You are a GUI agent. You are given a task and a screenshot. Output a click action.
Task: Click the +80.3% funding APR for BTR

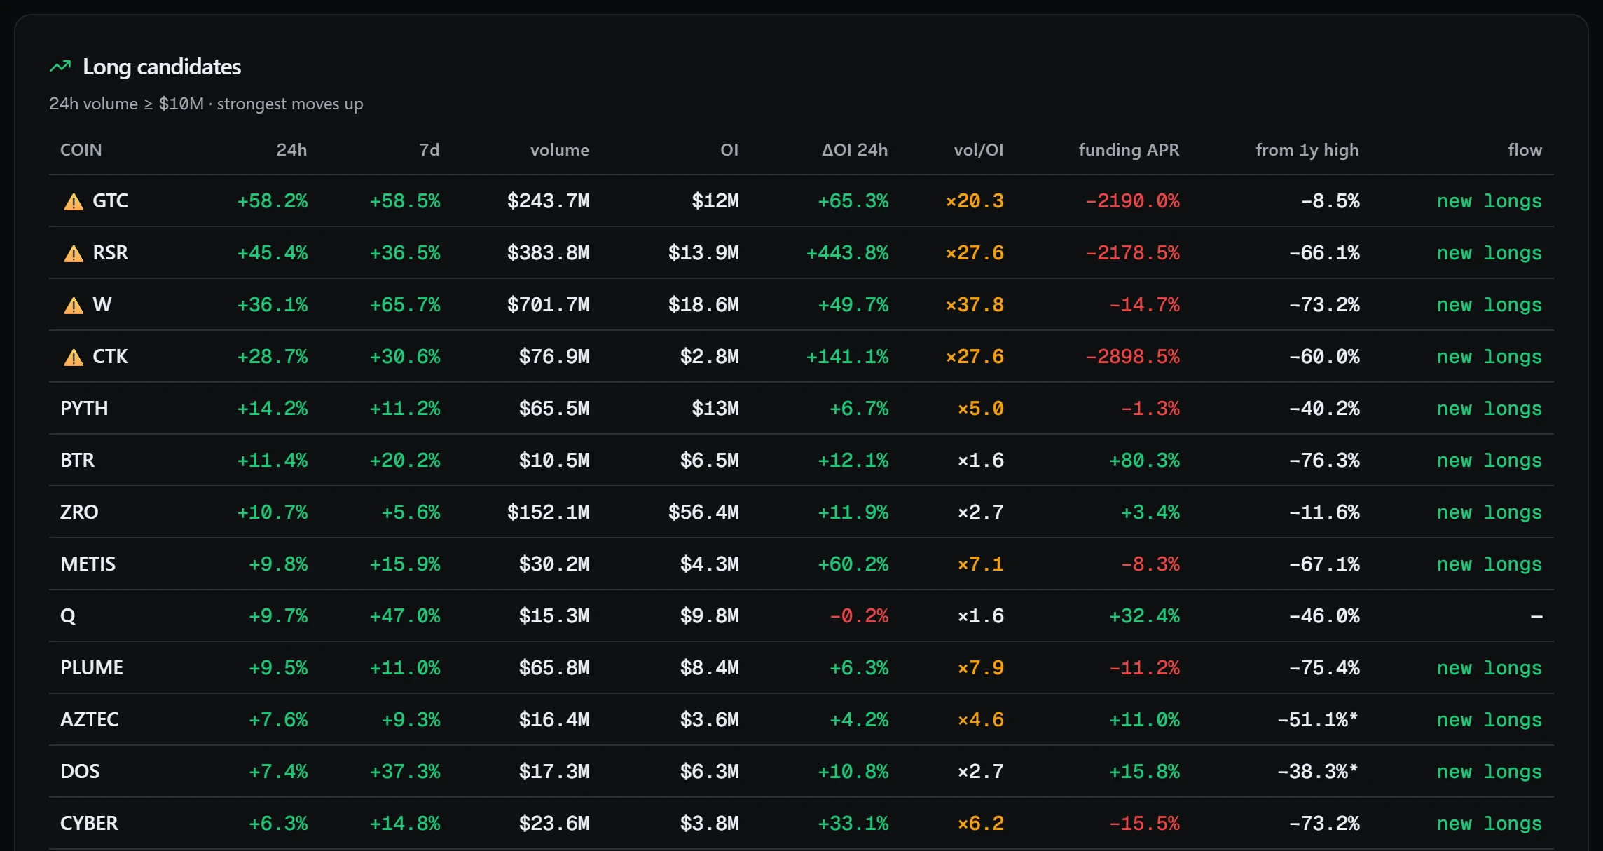coord(1144,461)
